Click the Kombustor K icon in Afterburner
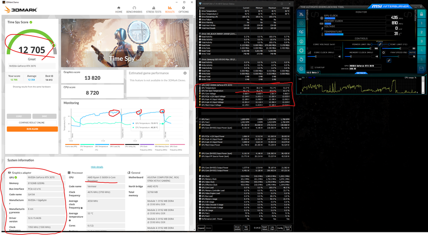428x235 pixels. click(x=301, y=23)
